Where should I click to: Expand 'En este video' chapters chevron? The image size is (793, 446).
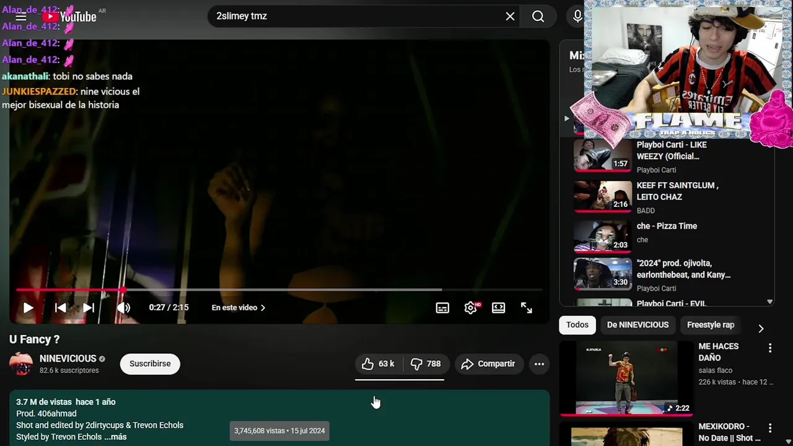pyautogui.click(x=263, y=308)
